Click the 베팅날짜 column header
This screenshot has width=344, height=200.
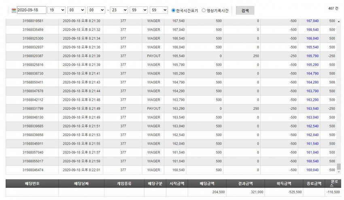81,183
